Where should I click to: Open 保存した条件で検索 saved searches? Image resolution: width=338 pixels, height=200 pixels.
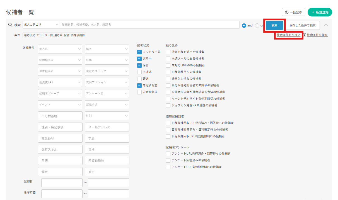[x=302, y=25]
